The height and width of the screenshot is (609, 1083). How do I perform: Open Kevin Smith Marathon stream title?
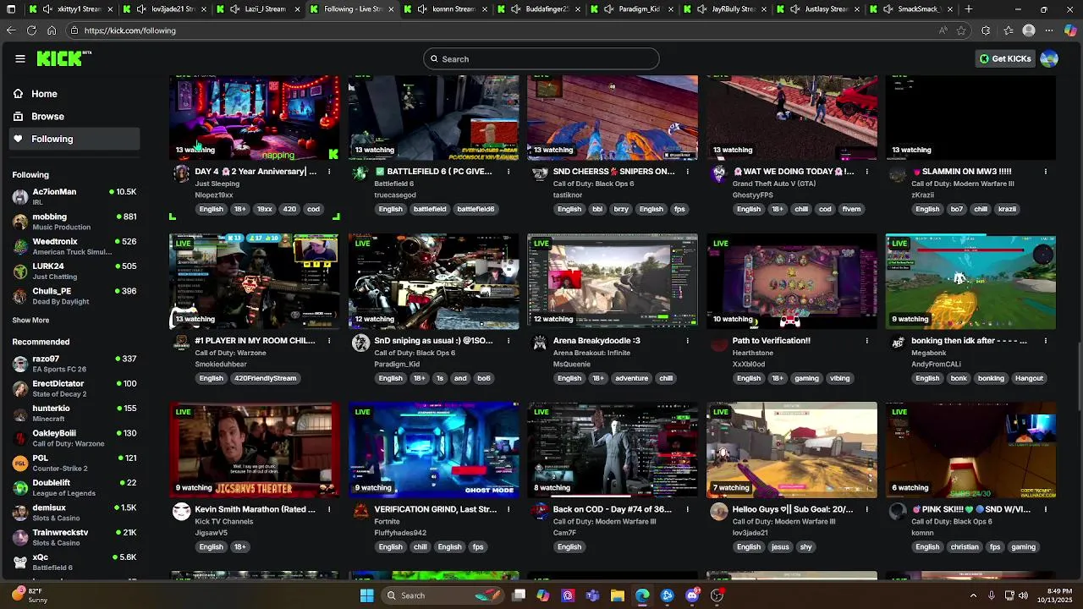pyautogui.click(x=255, y=510)
